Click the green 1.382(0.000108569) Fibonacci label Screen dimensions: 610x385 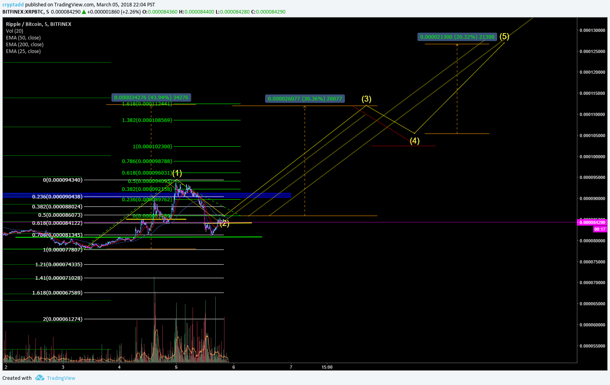click(x=147, y=120)
